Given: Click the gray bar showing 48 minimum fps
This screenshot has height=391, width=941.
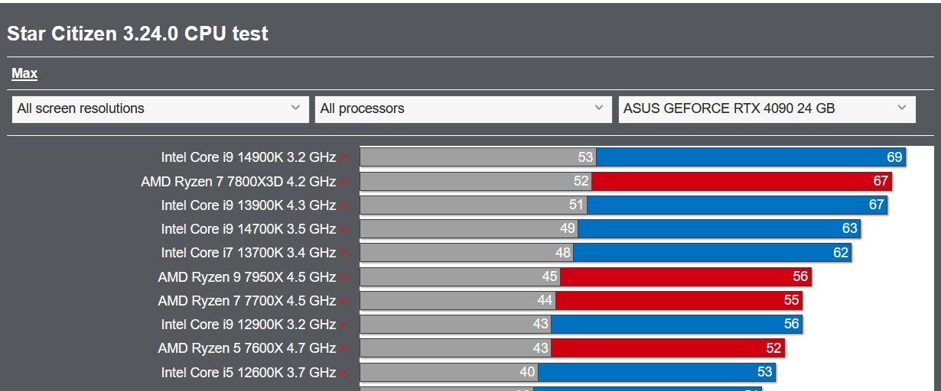Looking at the screenshot, I should coord(467,252).
